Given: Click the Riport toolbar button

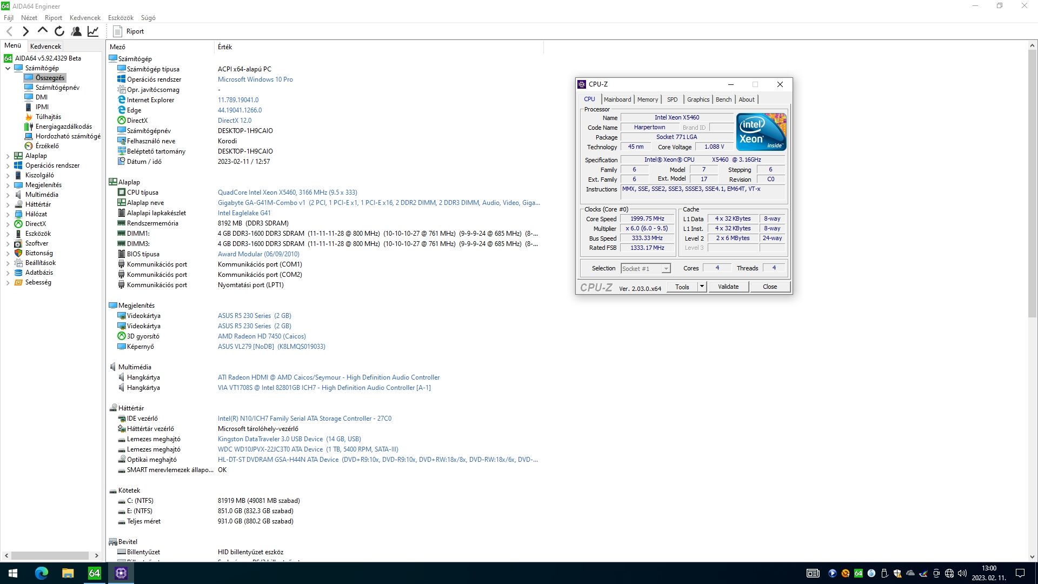Looking at the screenshot, I should click(129, 31).
